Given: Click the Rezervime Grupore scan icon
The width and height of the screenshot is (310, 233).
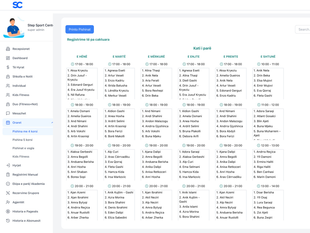Looking at the screenshot, I should (x=8, y=193).
